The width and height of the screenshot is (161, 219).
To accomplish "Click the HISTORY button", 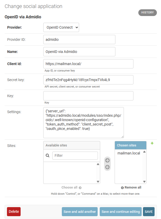I will (x=147, y=12).
